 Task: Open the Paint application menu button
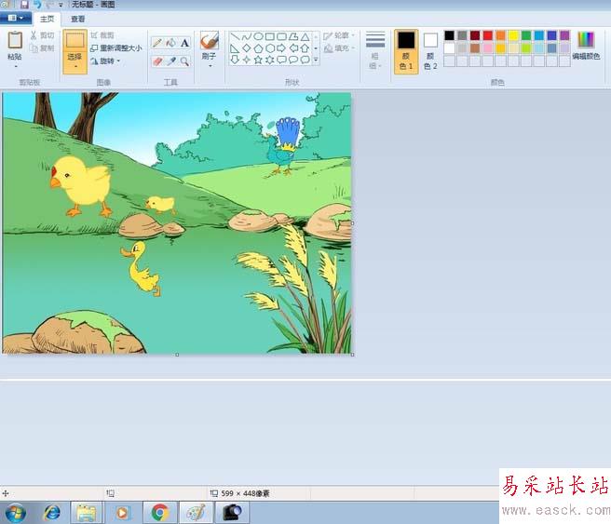coord(16,19)
